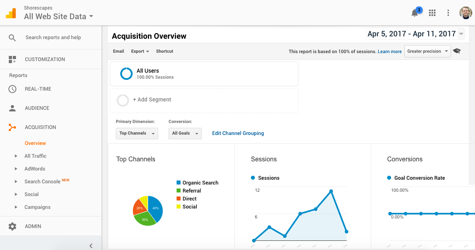The image size is (475, 250).
Task: Click the Google Analytics logo
Action: pos(11,13)
